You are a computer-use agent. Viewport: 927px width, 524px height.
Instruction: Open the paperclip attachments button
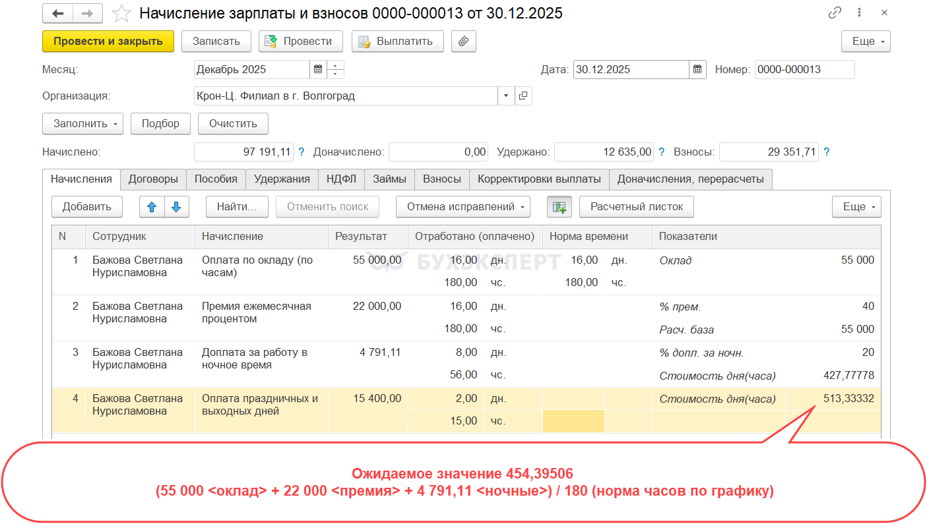click(x=463, y=41)
